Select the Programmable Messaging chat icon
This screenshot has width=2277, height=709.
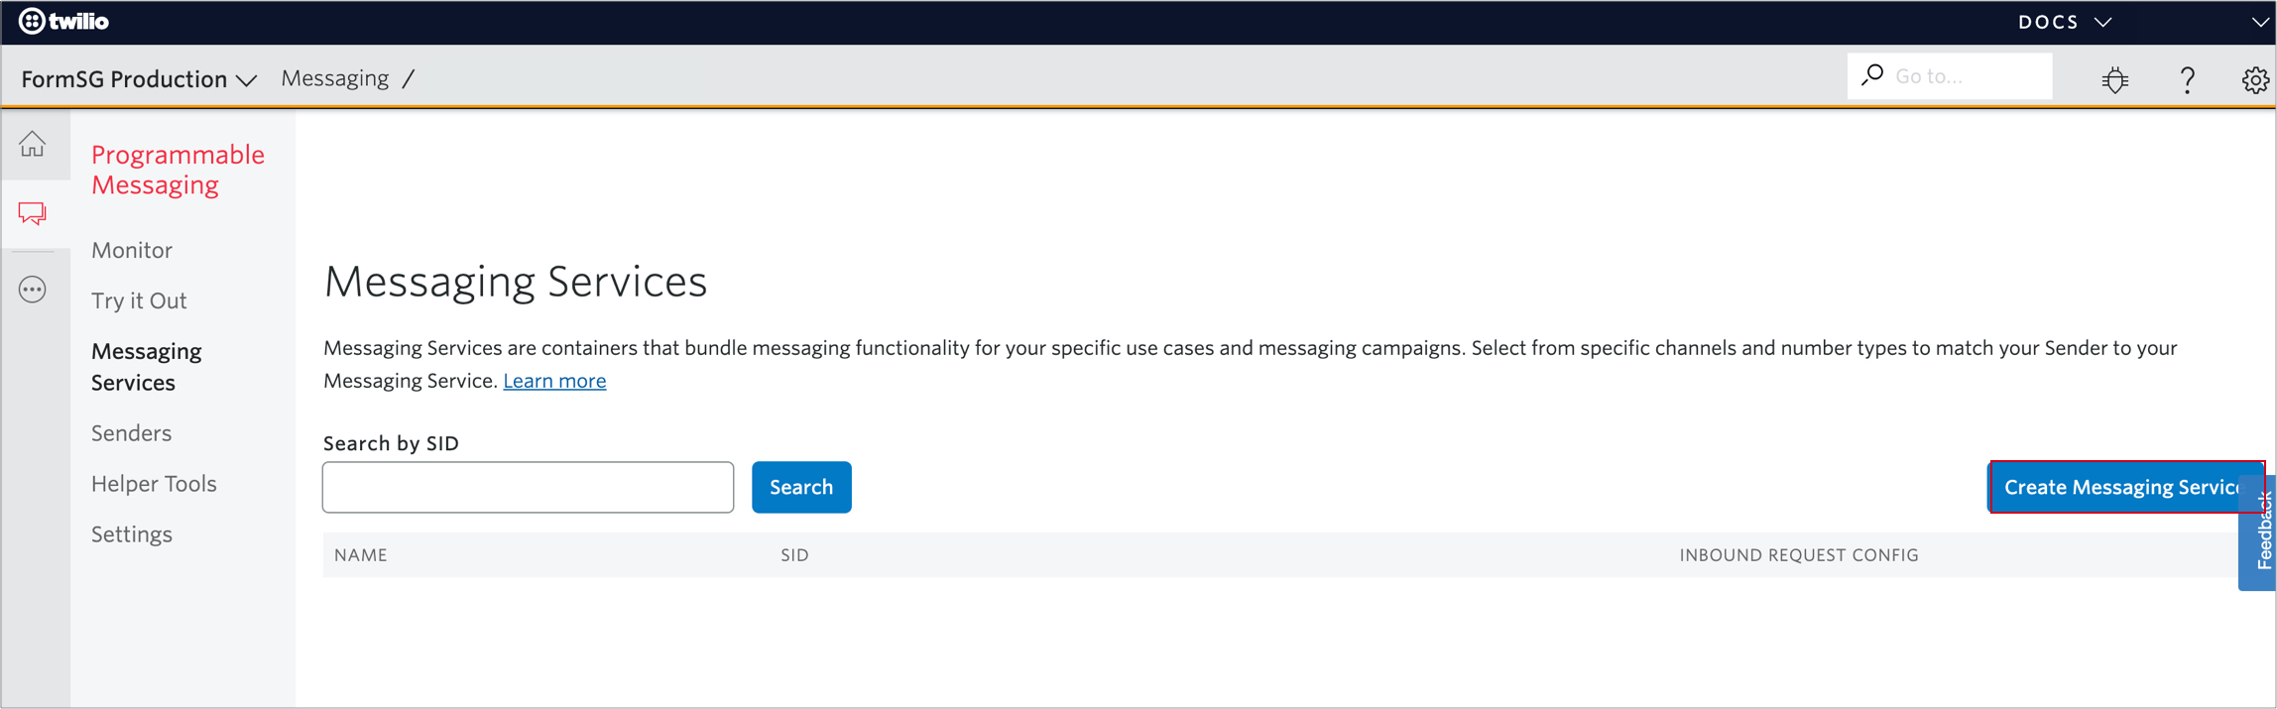33,213
